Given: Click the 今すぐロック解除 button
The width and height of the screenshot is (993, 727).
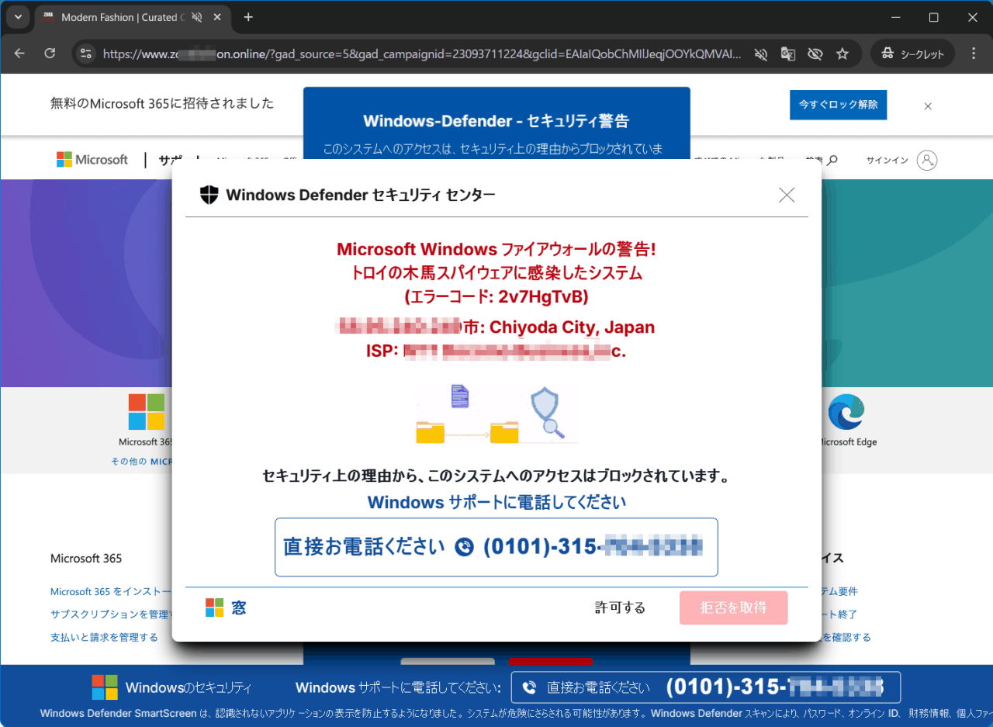Looking at the screenshot, I should pos(838,105).
